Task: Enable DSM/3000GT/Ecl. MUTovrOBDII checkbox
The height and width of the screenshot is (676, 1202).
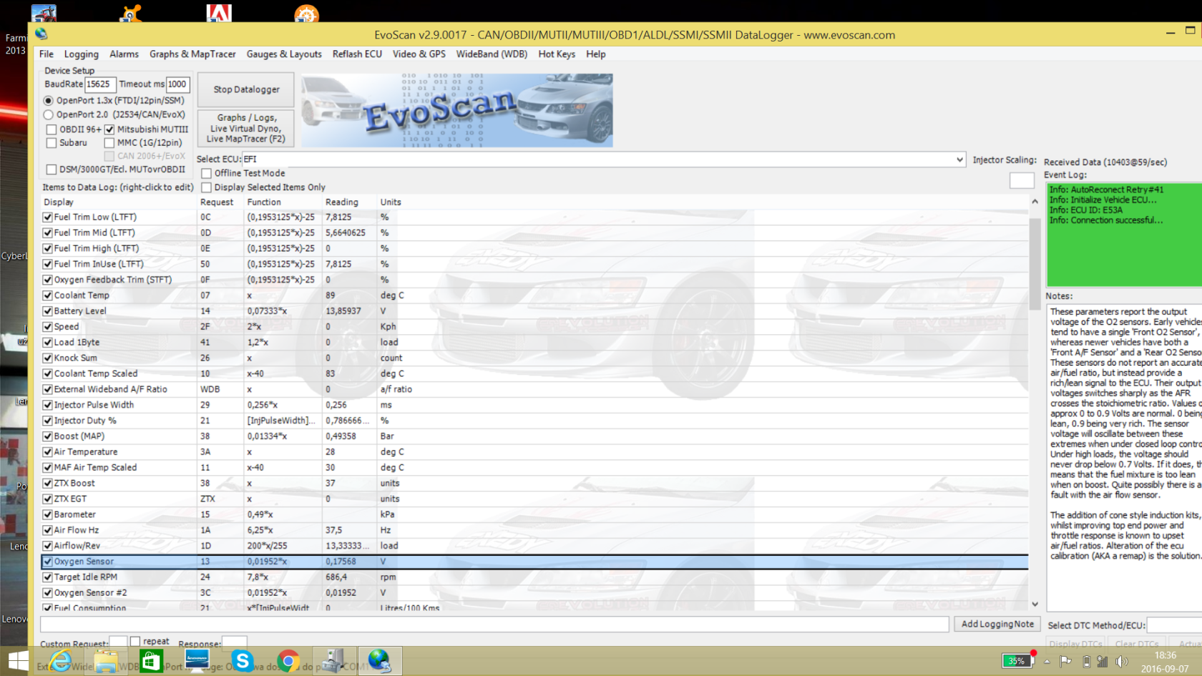Action: point(52,170)
